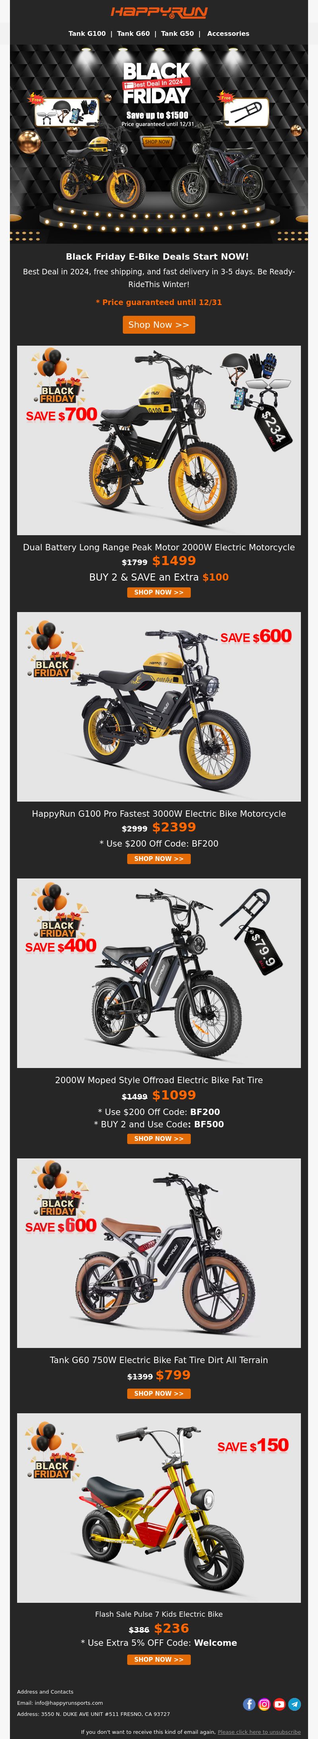
Task: Click the large orange Shop Now >> button
Action: [159, 325]
